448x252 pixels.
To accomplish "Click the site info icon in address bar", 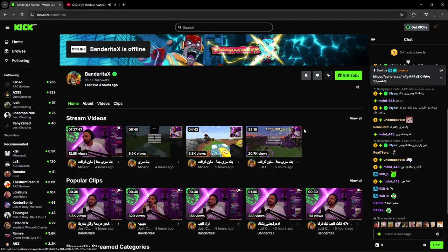I will [32, 15].
